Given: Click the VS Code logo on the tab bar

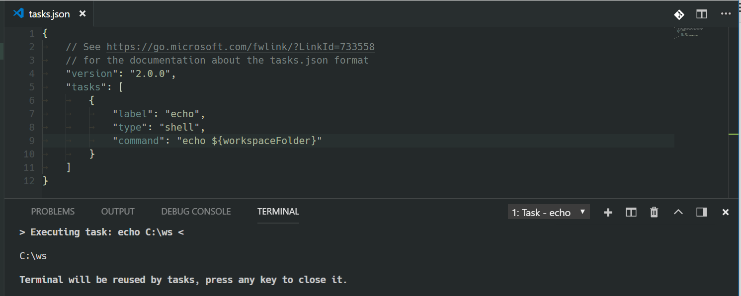Looking at the screenshot, I should click(19, 13).
